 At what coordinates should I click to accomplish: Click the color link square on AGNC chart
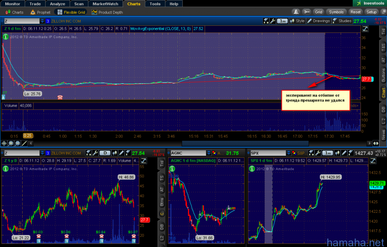pos(214,153)
